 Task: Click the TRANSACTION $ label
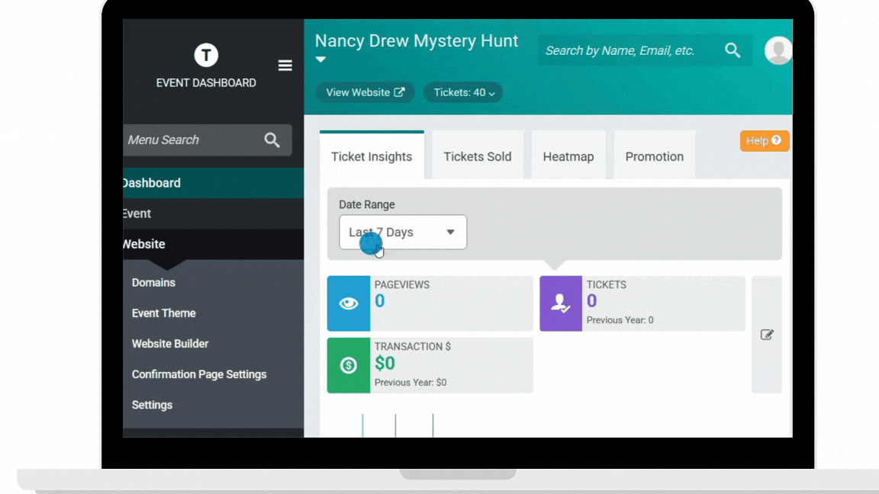coord(413,347)
